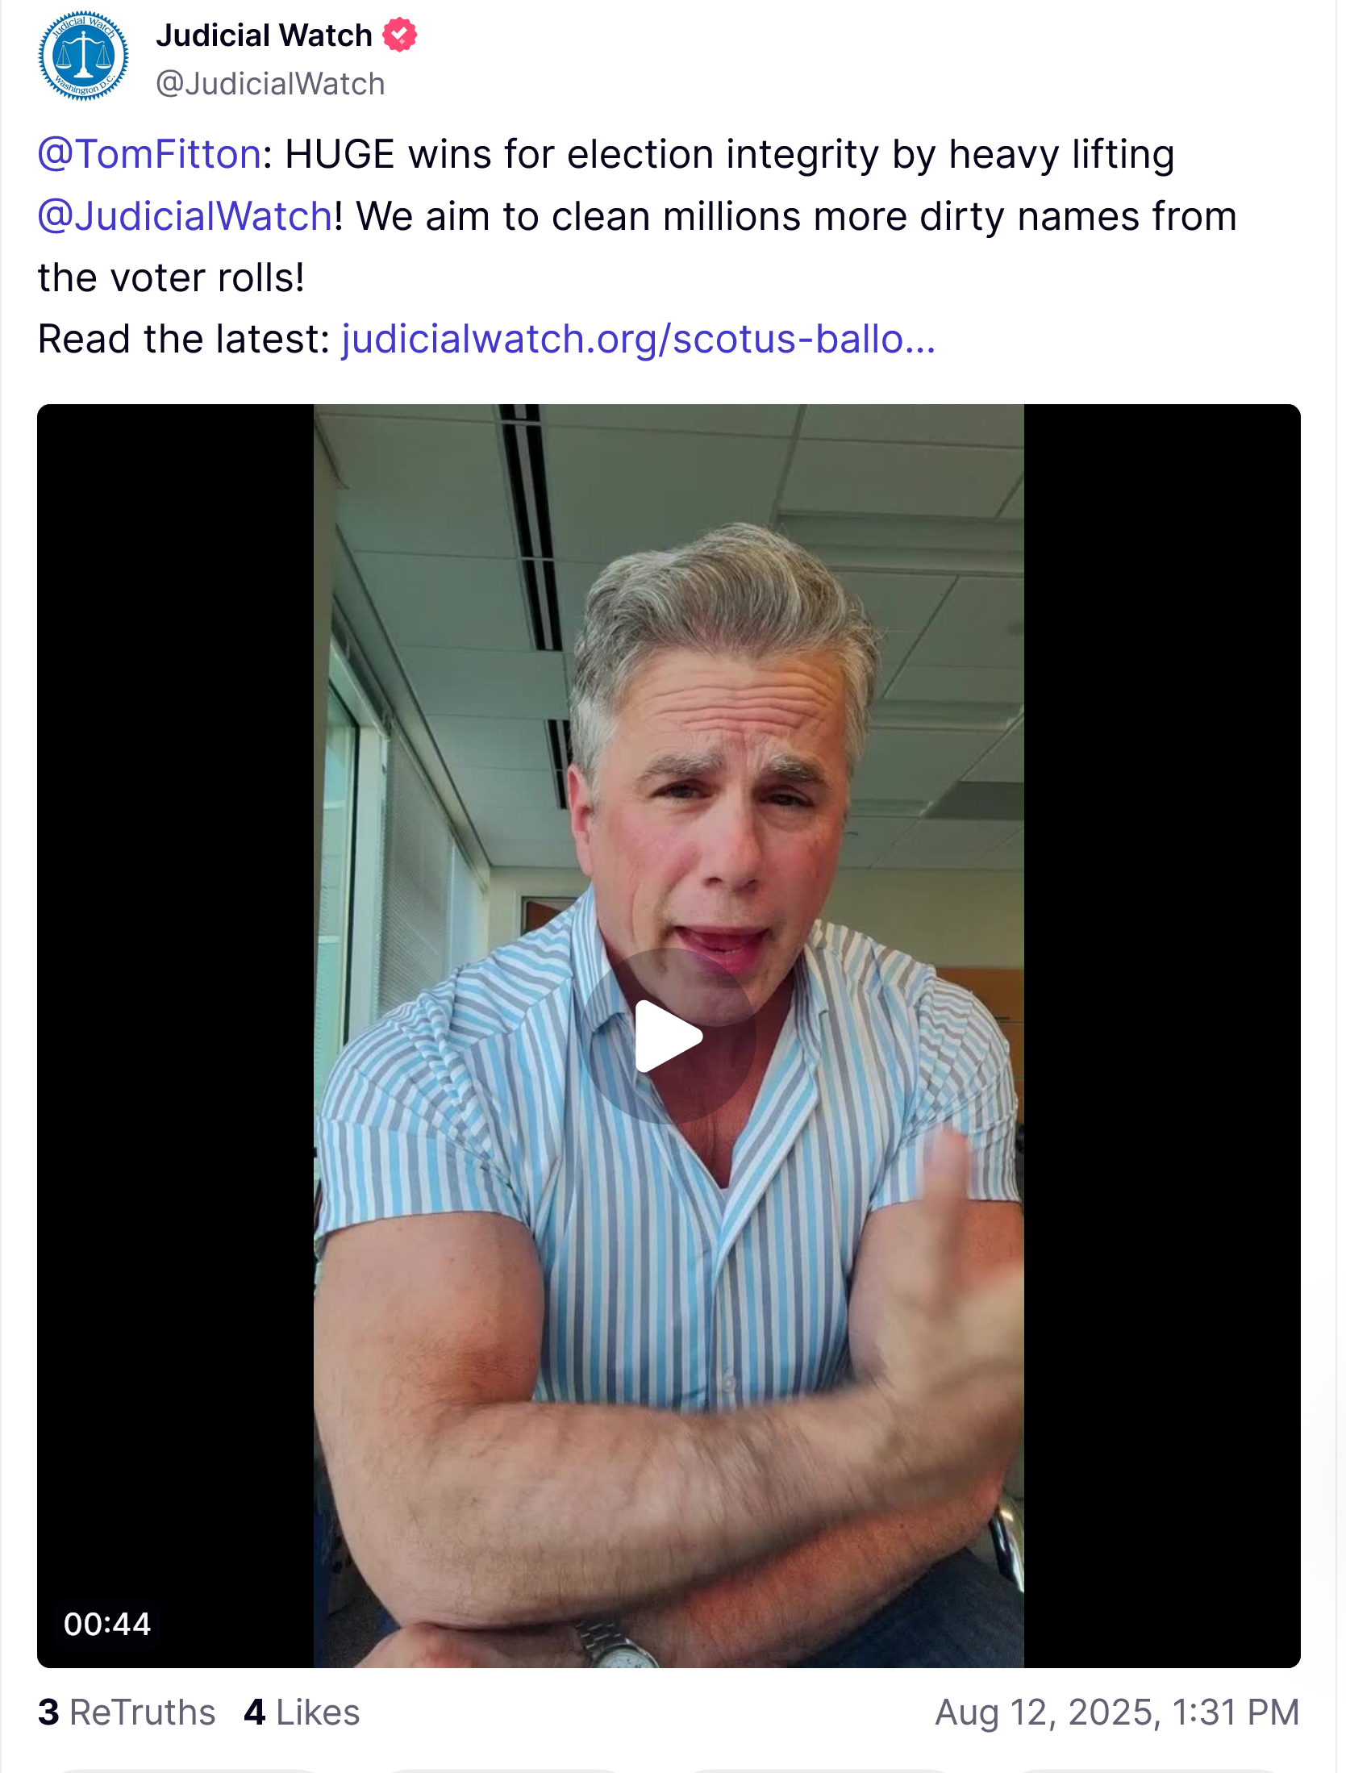Open the Aug 12, 2025 timestamp

1117,1712
